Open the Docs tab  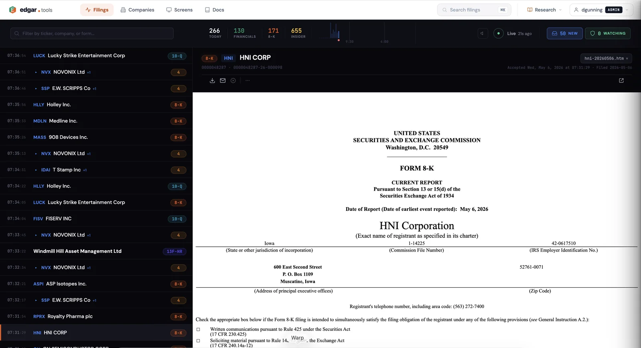214,10
